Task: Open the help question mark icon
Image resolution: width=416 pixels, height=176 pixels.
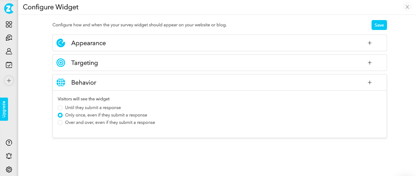Action: tap(9, 143)
